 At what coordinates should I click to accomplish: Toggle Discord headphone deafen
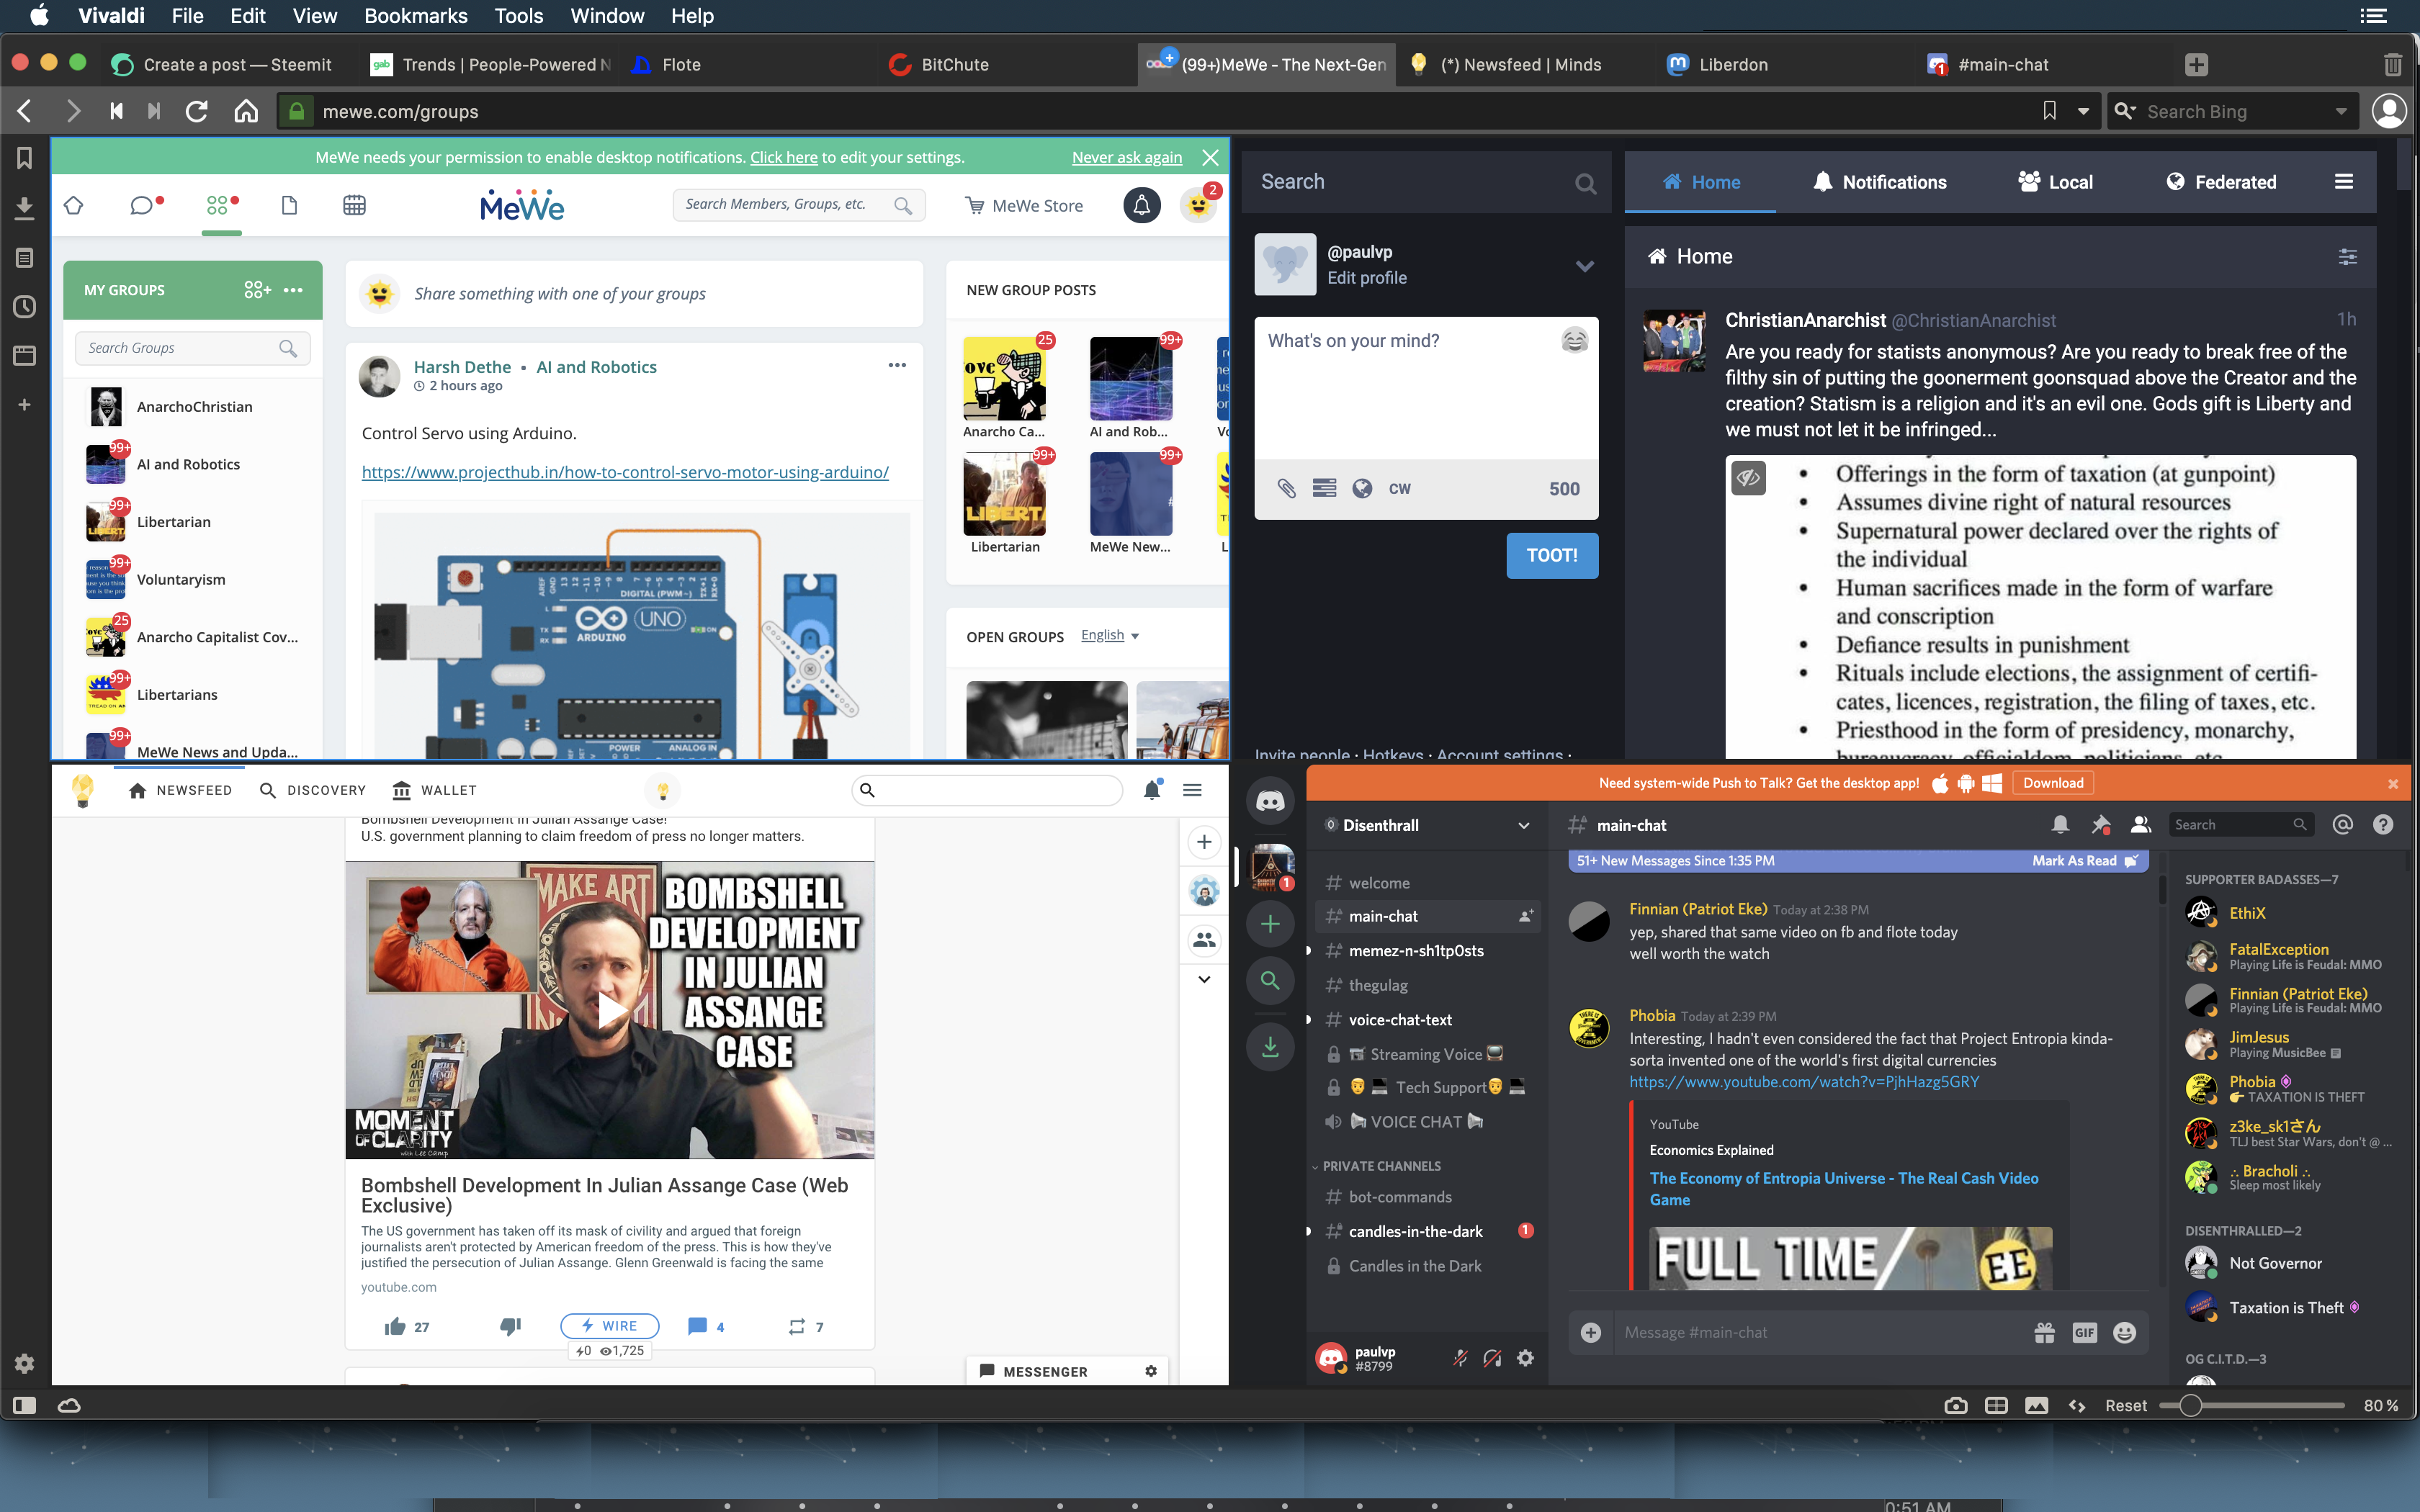coord(1492,1358)
